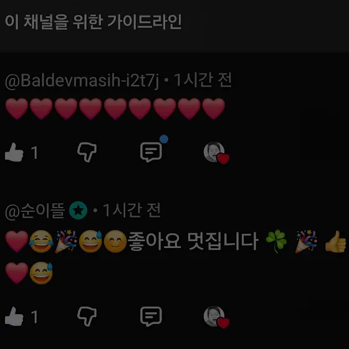Screen dimensions: 349x349
Task: Like the 순이뜰 comment with thumbs up
Action: 14,317
